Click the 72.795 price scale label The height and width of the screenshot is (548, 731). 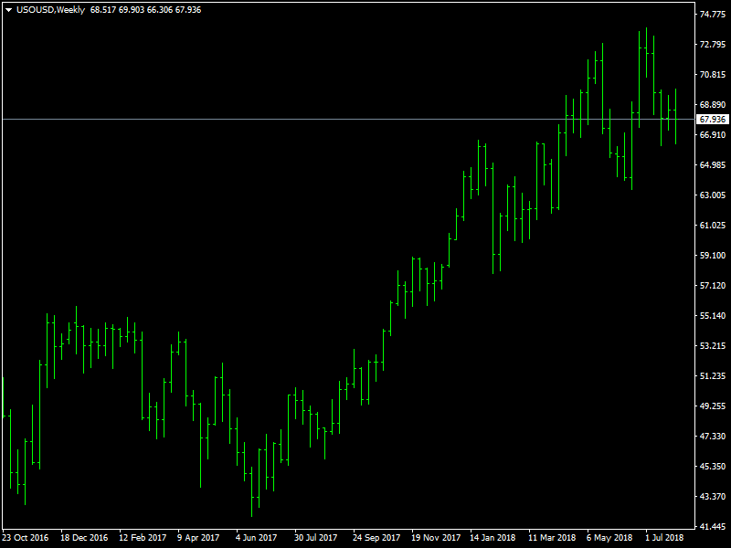click(713, 44)
